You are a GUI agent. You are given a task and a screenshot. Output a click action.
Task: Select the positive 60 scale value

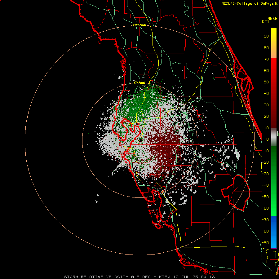[266, 71]
